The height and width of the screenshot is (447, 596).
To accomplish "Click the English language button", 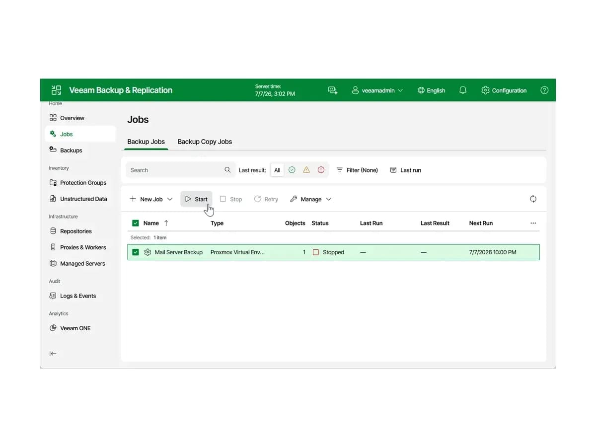I will point(432,90).
